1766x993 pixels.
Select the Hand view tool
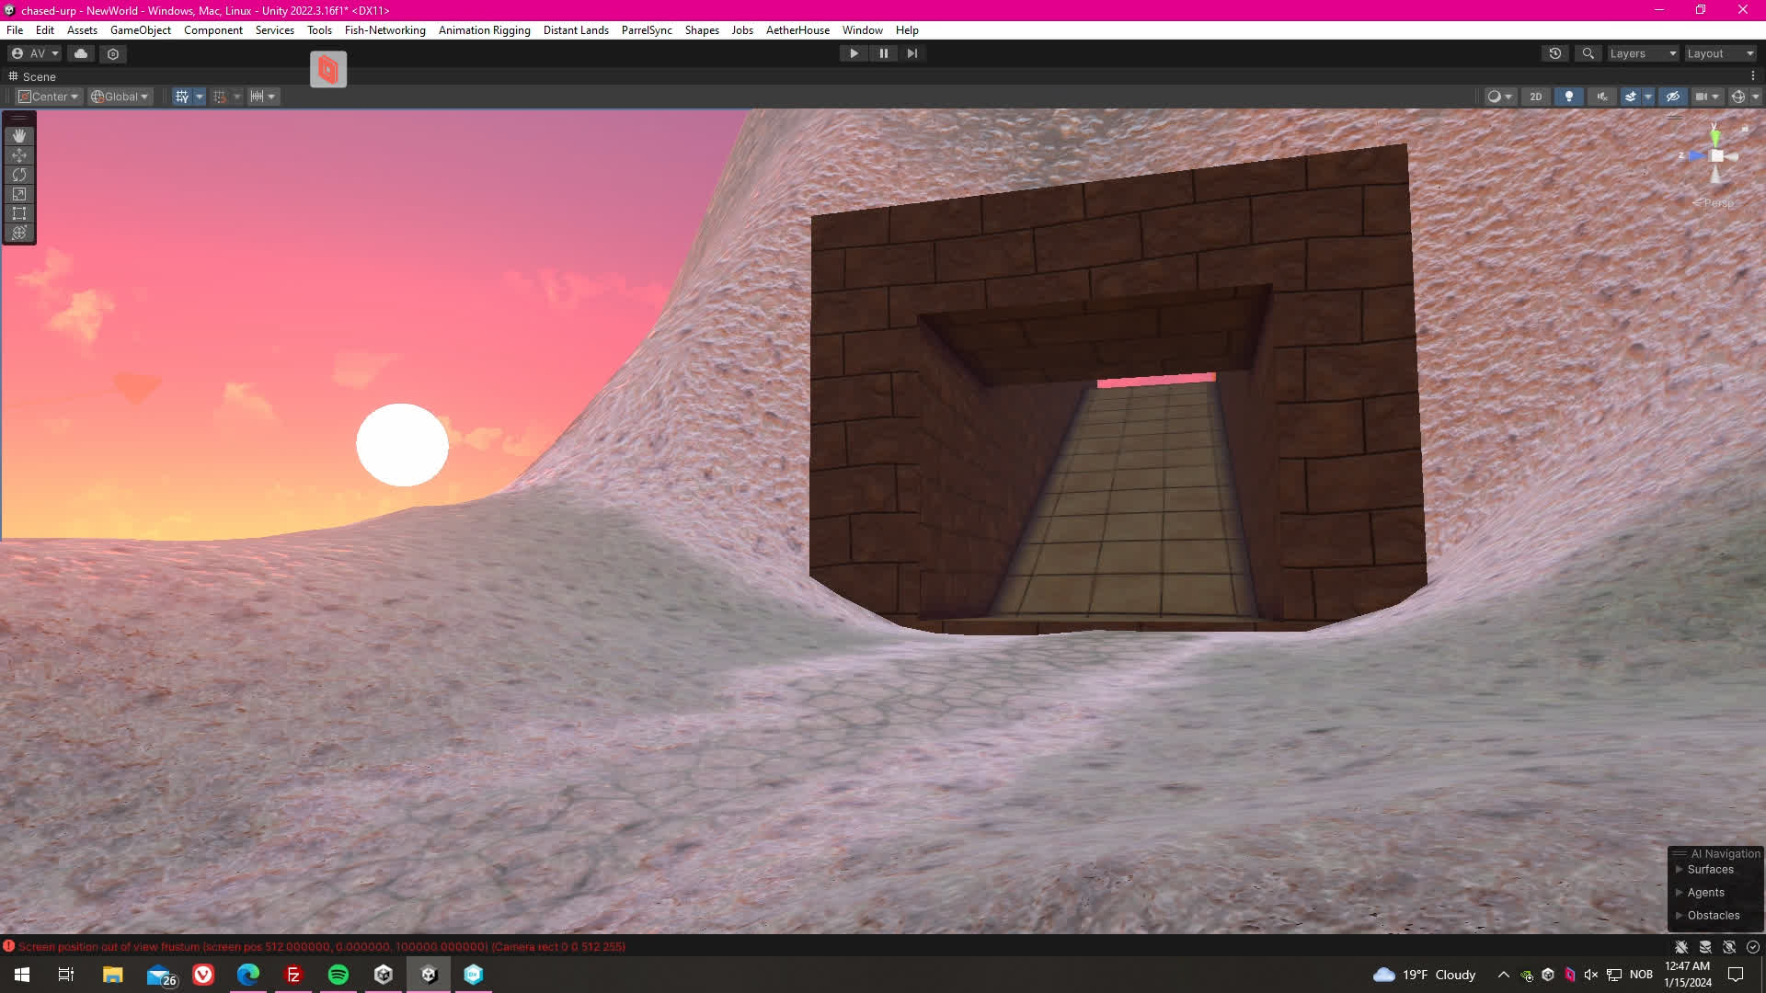coord(19,136)
